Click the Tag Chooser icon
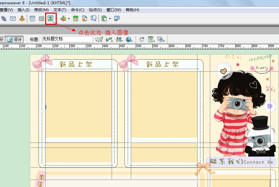Image resolution: width=279 pixels, height=187 pixels. (117, 18)
